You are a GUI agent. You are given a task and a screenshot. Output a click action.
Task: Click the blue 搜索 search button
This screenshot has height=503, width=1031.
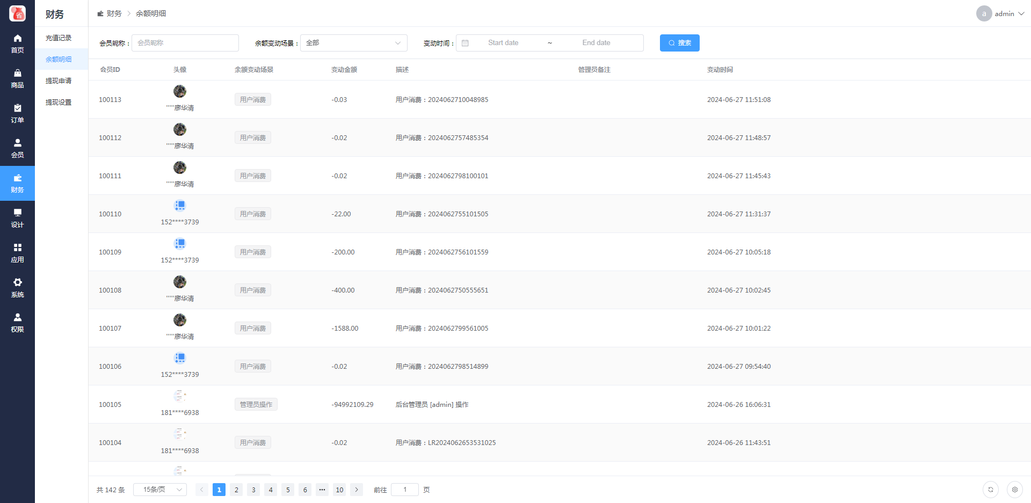tap(679, 43)
